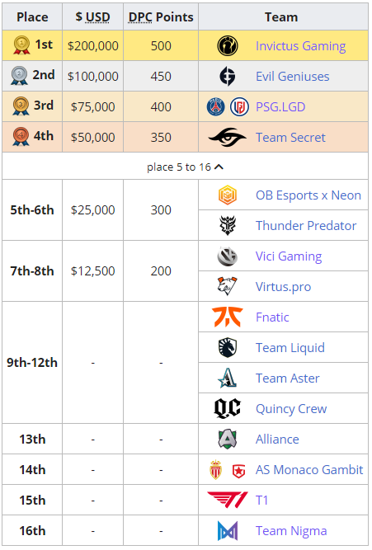
Task: Click the Alliance shield logo
Action: pyautogui.click(x=228, y=440)
